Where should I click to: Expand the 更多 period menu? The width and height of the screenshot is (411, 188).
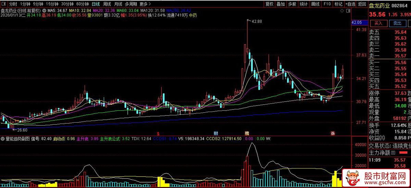point(145,4)
